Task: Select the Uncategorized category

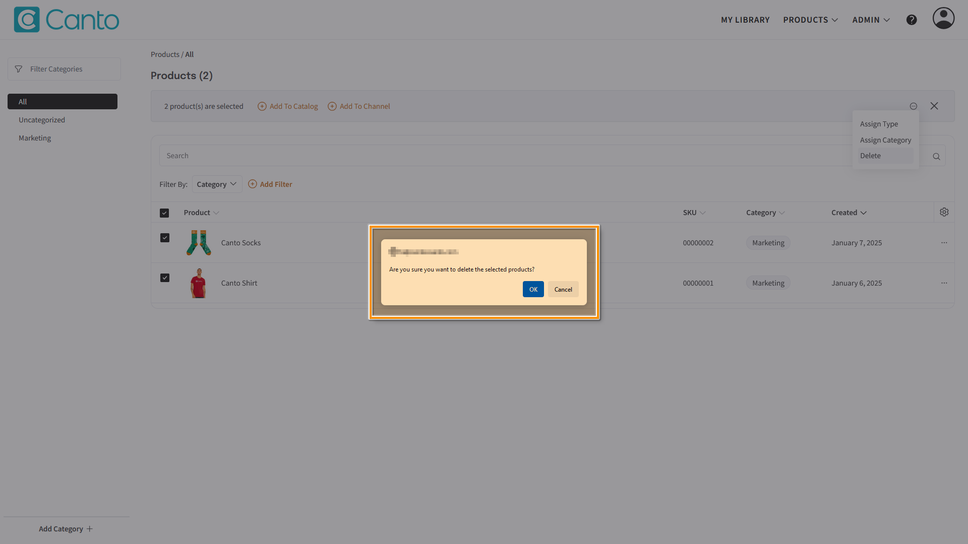Action: [x=42, y=120]
